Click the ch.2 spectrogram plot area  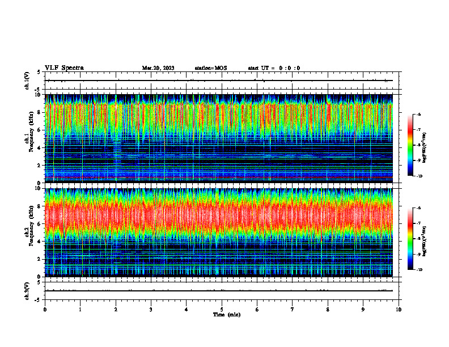[x=219, y=232]
